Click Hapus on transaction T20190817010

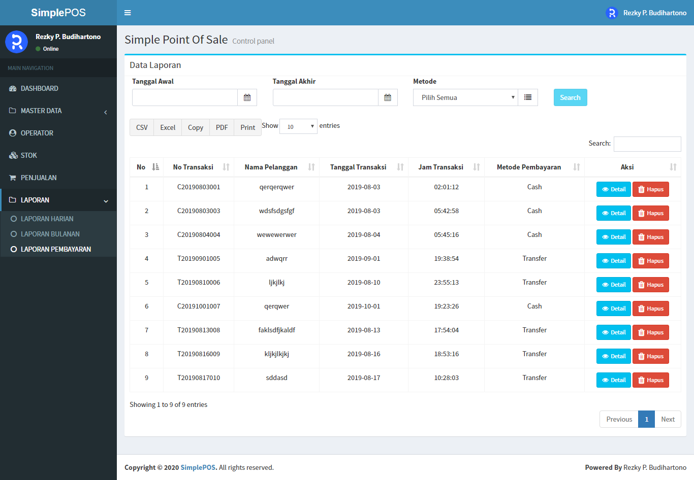click(651, 380)
